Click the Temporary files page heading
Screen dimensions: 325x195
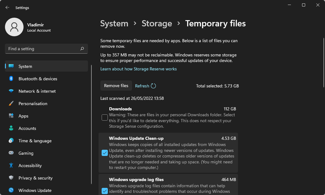[215, 24]
